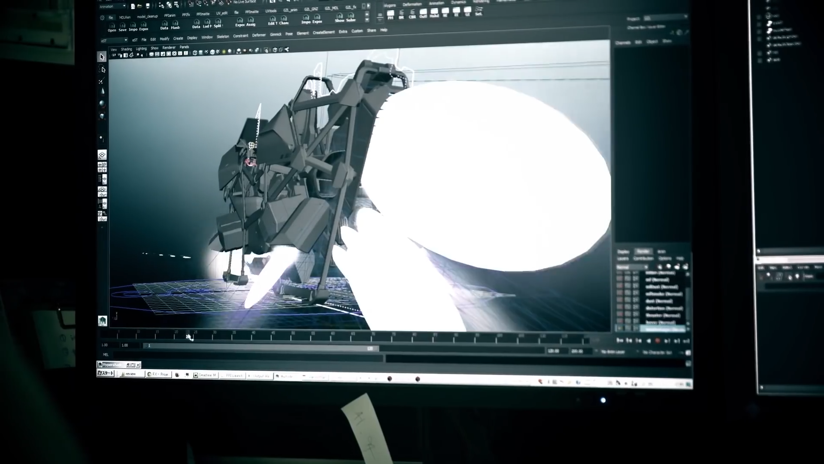Viewport: 824px width, 464px height.
Task: Open the Create menu
Action: (x=178, y=38)
